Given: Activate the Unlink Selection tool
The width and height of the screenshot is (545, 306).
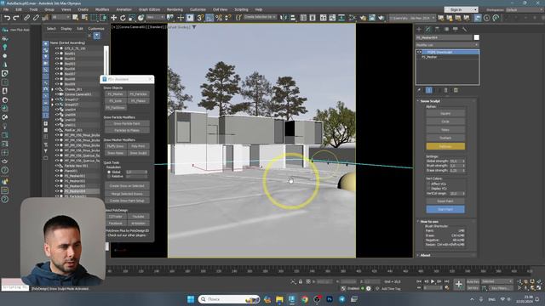Looking at the screenshot, I should (36, 18).
